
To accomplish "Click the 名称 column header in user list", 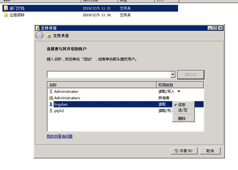I will pos(102,85).
